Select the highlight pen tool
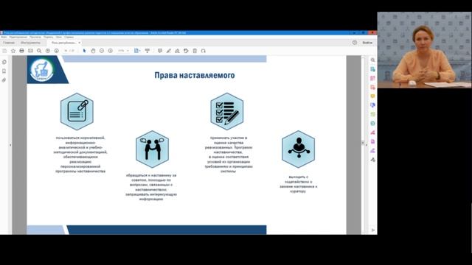The image size is (472, 265). (x=169, y=51)
